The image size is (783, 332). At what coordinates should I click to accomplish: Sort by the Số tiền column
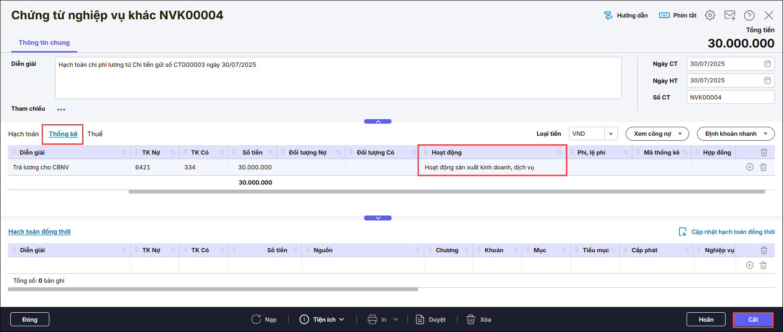click(x=270, y=153)
